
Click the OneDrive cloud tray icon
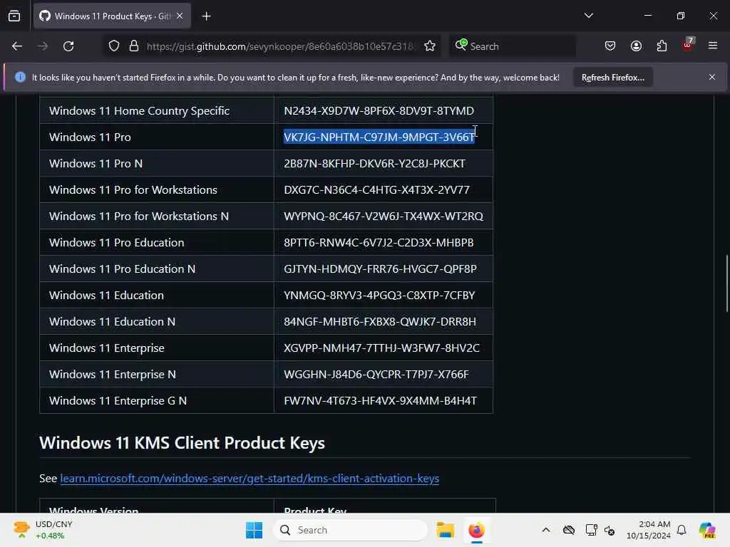(x=568, y=530)
